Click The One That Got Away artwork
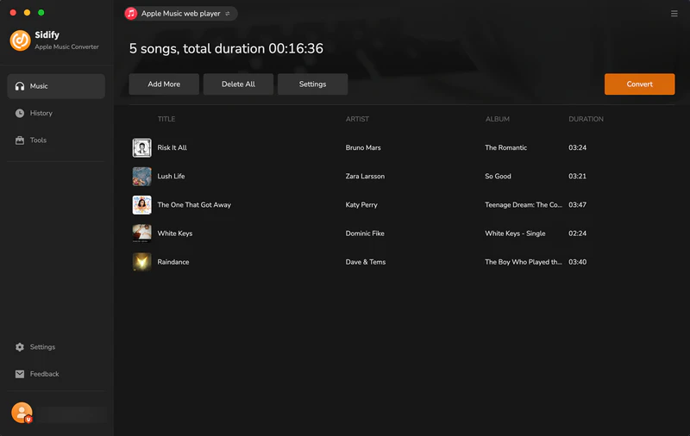Image resolution: width=690 pixels, height=436 pixels. click(x=141, y=205)
